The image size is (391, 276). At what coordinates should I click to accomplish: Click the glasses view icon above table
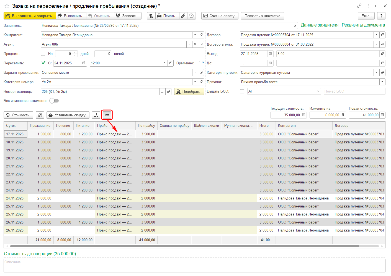[x=107, y=115]
